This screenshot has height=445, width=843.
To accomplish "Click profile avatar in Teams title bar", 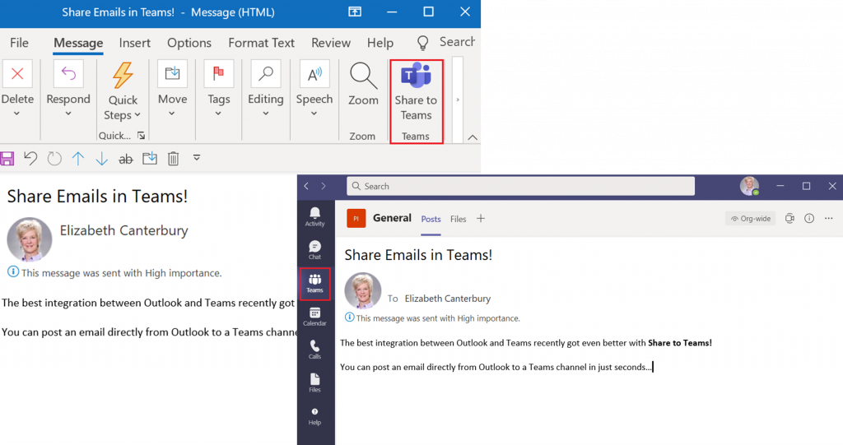I will [749, 186].
